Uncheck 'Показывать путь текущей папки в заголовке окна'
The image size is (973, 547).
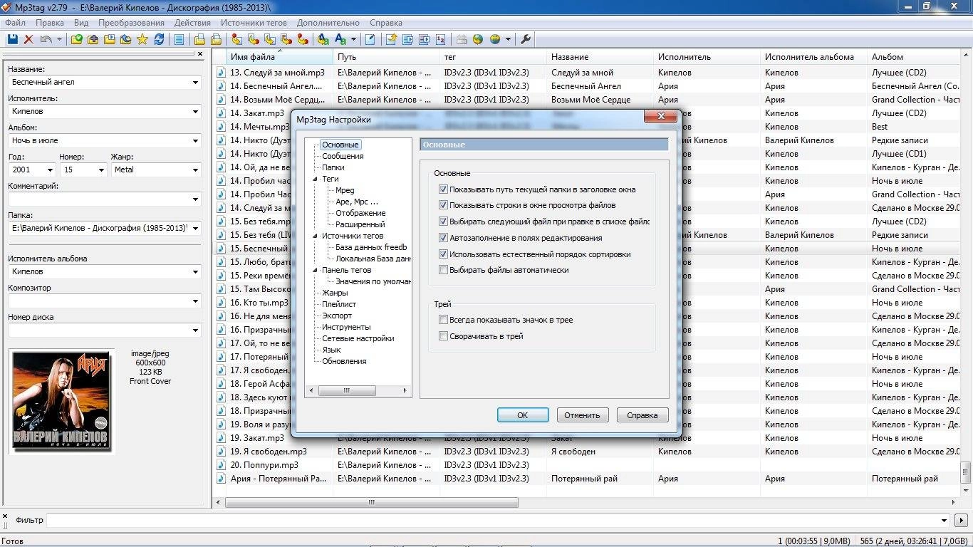tap(443, 189)
